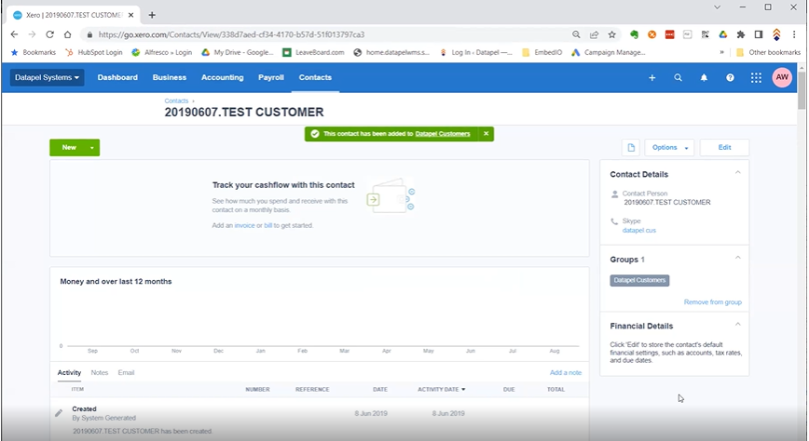This screenshot has height=441, width=809.
Task: Open Chrome three-dot menu
Action: click(x=794, y=34)
